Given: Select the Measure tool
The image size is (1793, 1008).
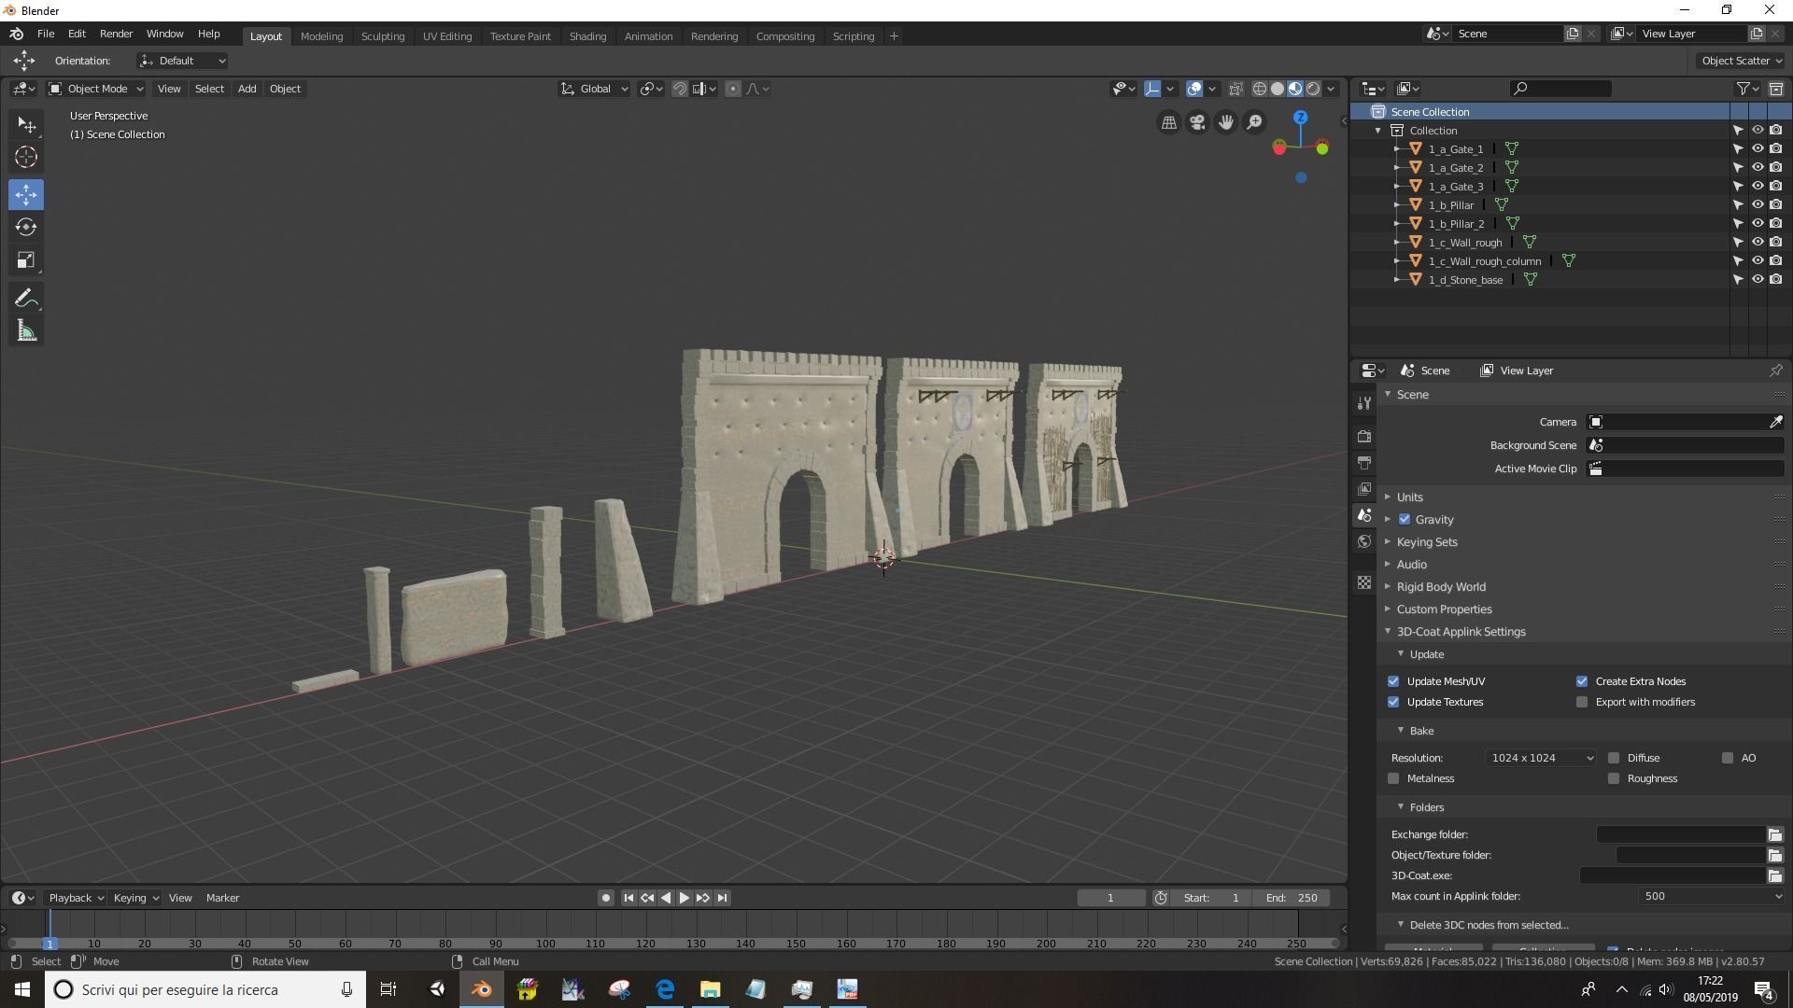Looking at the screenshot, I should [26, 331].
